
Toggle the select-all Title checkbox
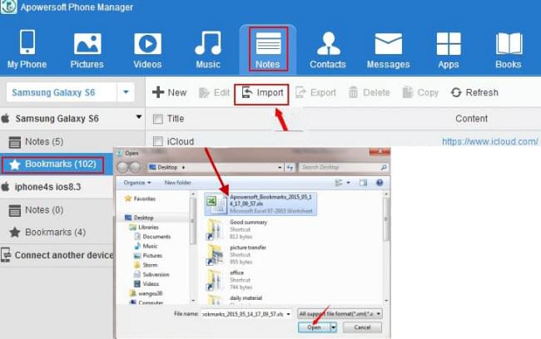click(157, 119)
